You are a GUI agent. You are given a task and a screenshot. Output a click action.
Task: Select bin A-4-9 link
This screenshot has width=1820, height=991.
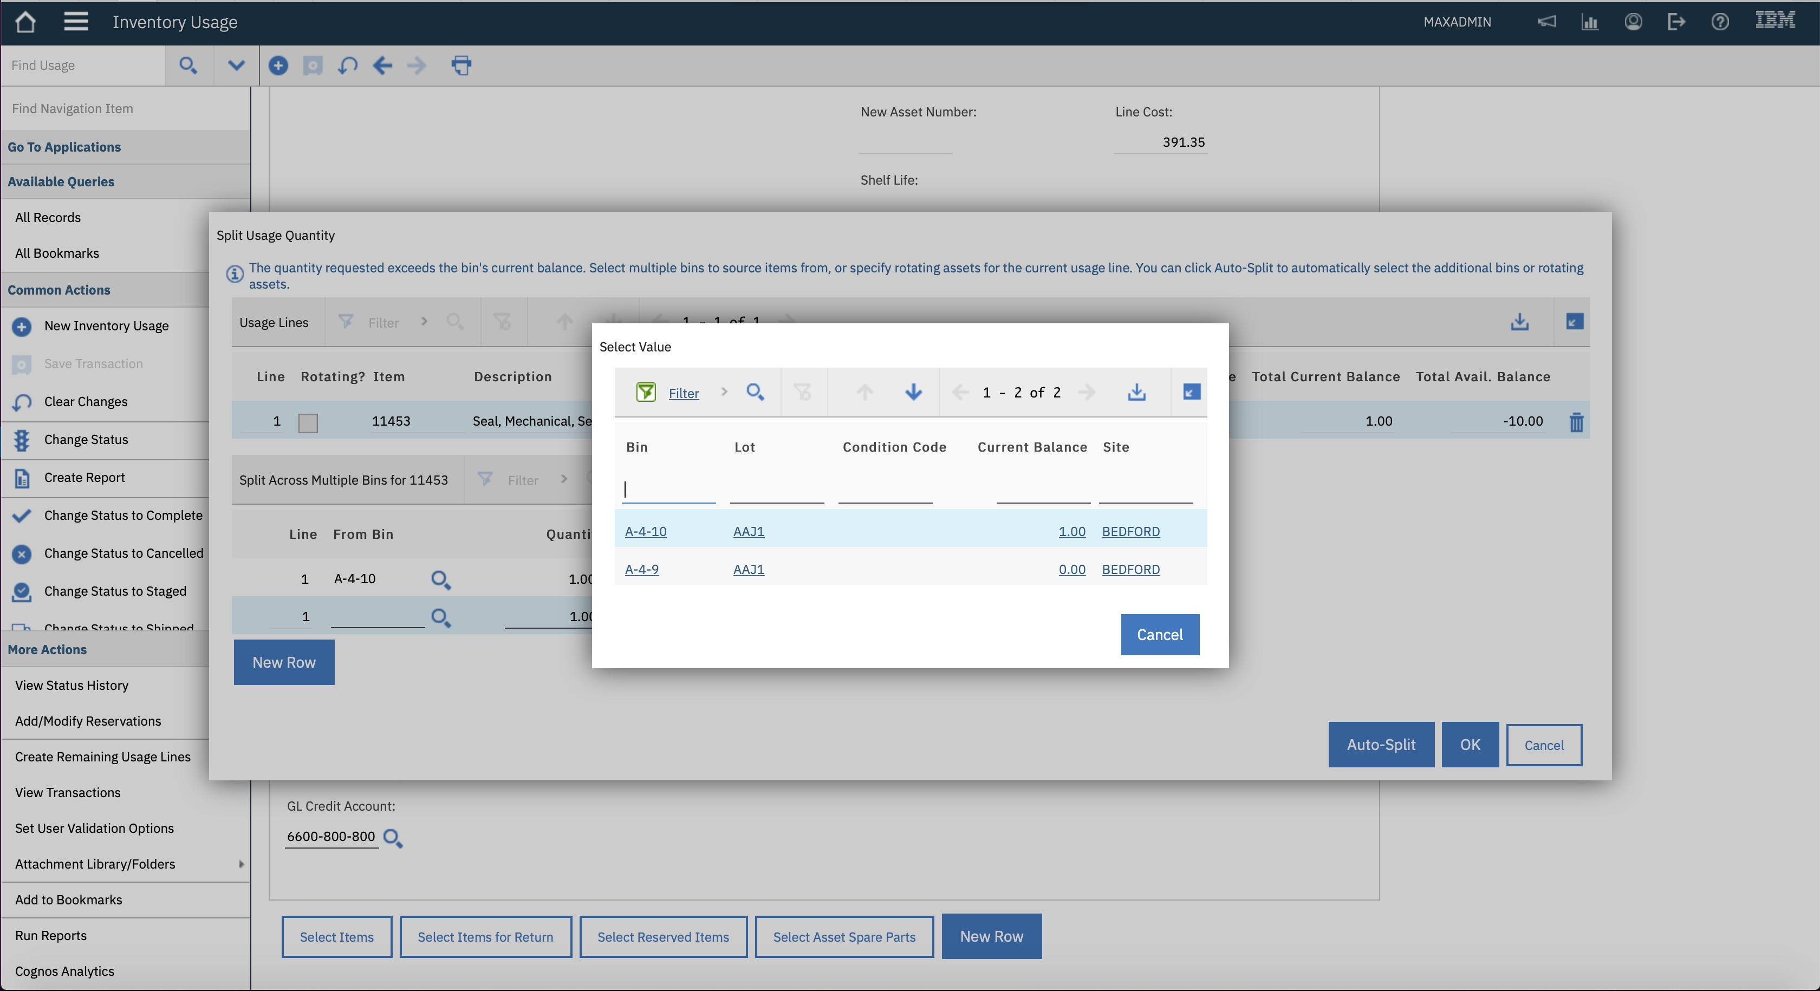coord(641,569)
